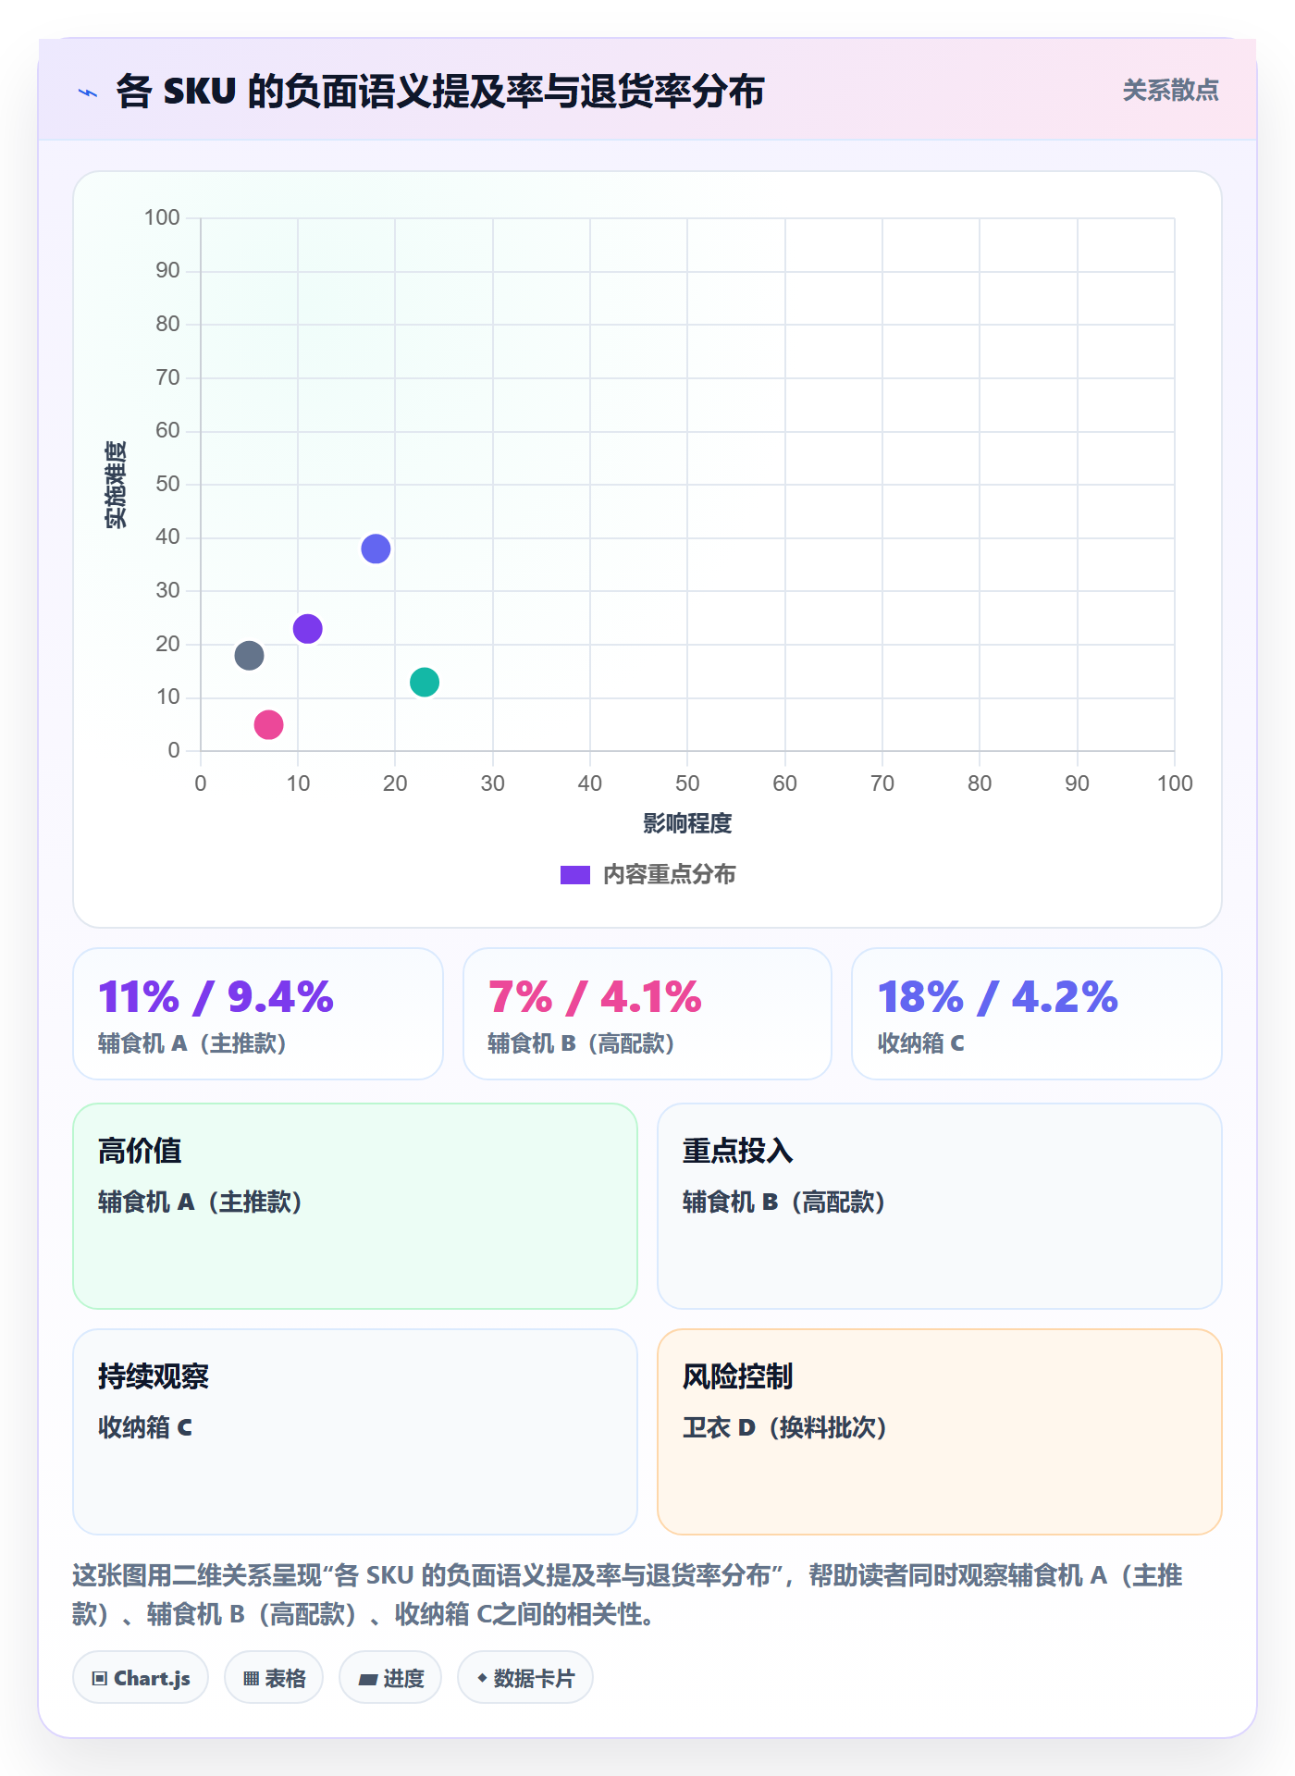
Task: Click the 数据卡片 tag chip
Action: click(x=525, y=1678)
